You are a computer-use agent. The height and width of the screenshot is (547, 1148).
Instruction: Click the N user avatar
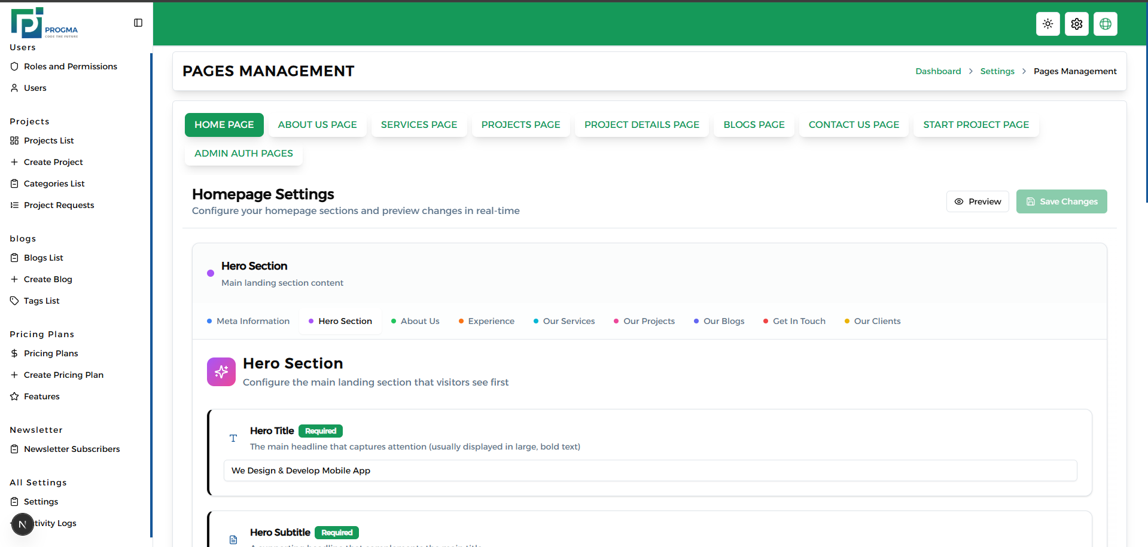pos(22,524)
